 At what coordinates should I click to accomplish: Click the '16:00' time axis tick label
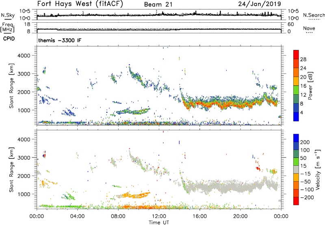pos(199,216)
